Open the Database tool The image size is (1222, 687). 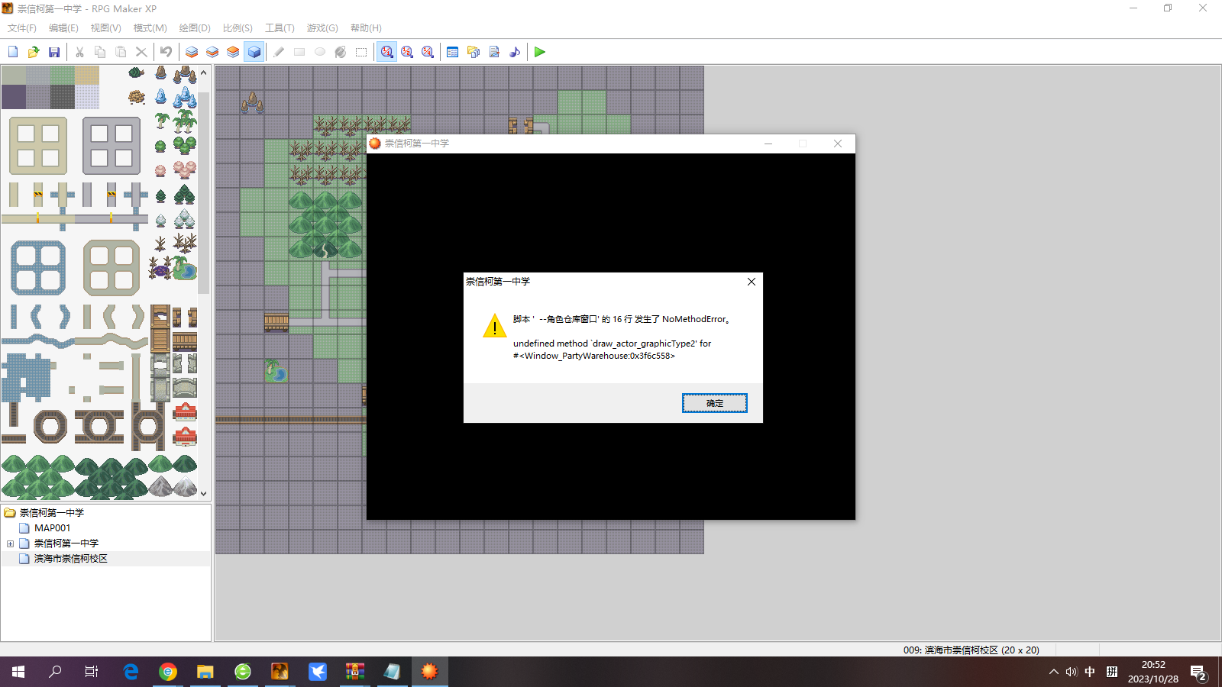pyautogui.click(x=452, y=52)
